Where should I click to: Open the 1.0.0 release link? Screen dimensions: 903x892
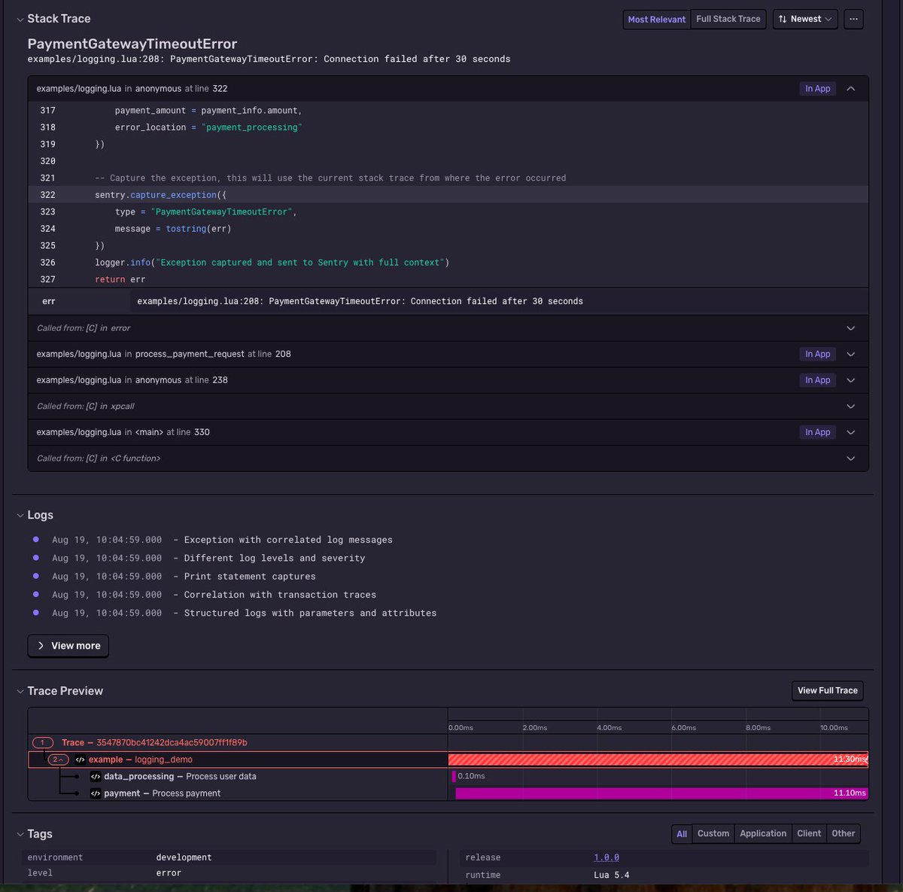pyautogui.click(x=606, y=857)
